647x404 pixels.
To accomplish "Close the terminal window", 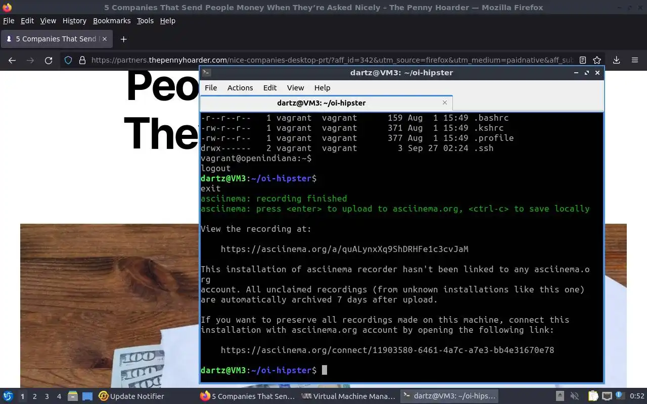I will point(597,73).
